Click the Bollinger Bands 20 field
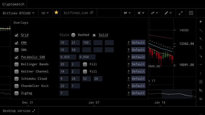This screenshot has width=205, height=115. (x=64, y=64)
